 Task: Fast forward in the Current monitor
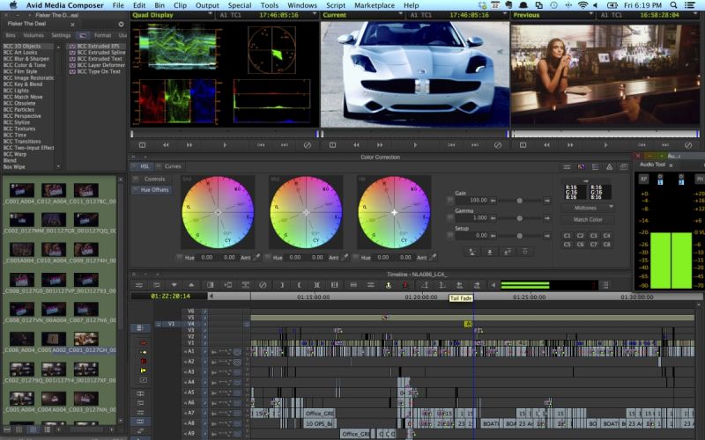click(380, 145)
